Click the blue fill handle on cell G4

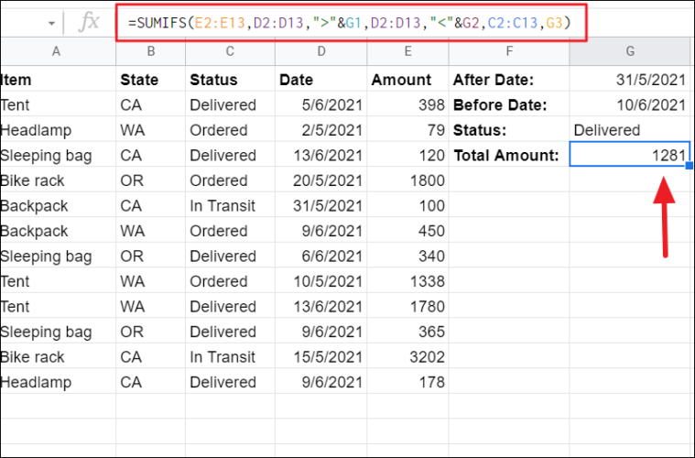[x=689, y=166]
